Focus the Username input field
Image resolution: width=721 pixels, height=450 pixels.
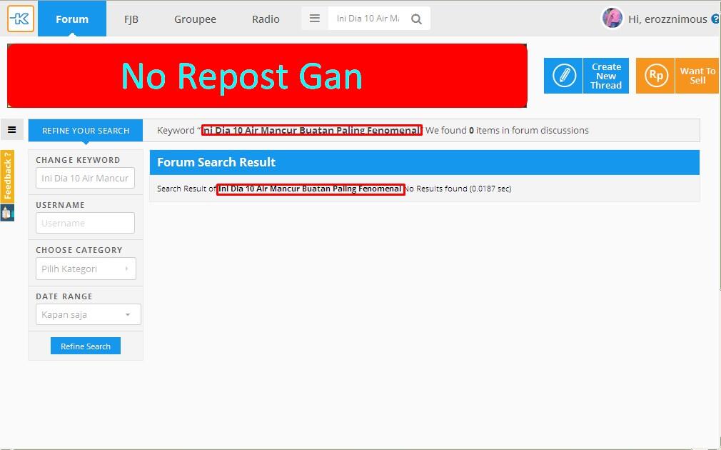point(85,223)
